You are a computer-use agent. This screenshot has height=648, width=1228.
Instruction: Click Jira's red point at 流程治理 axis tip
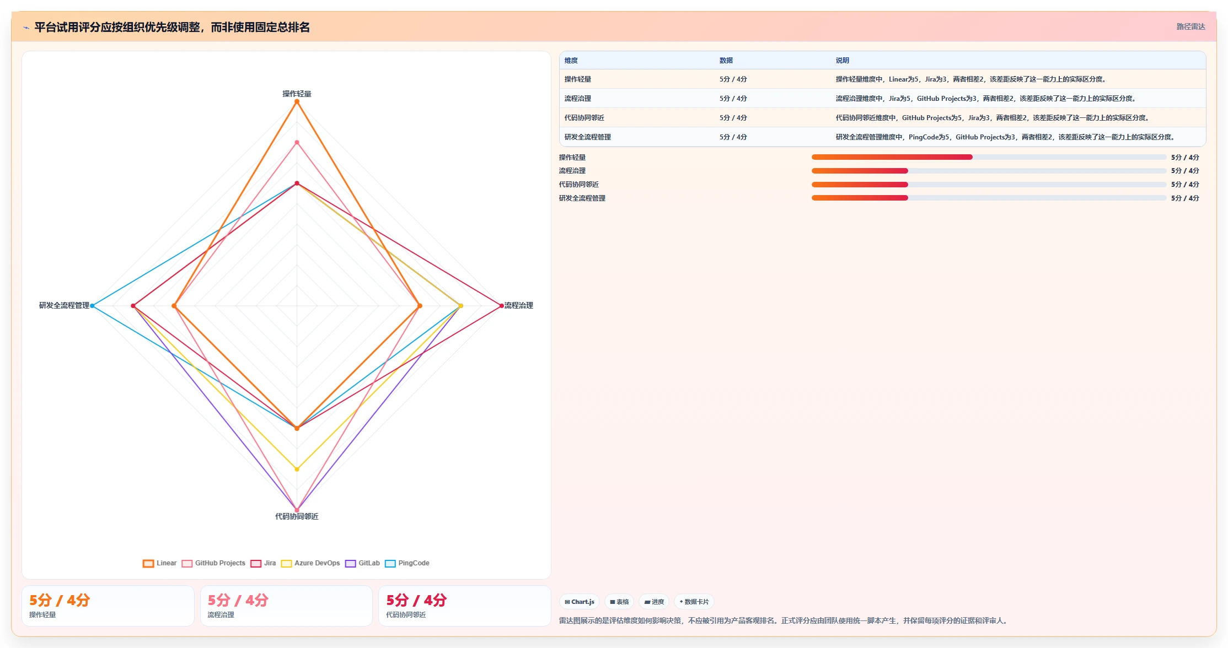coord(501,306)
